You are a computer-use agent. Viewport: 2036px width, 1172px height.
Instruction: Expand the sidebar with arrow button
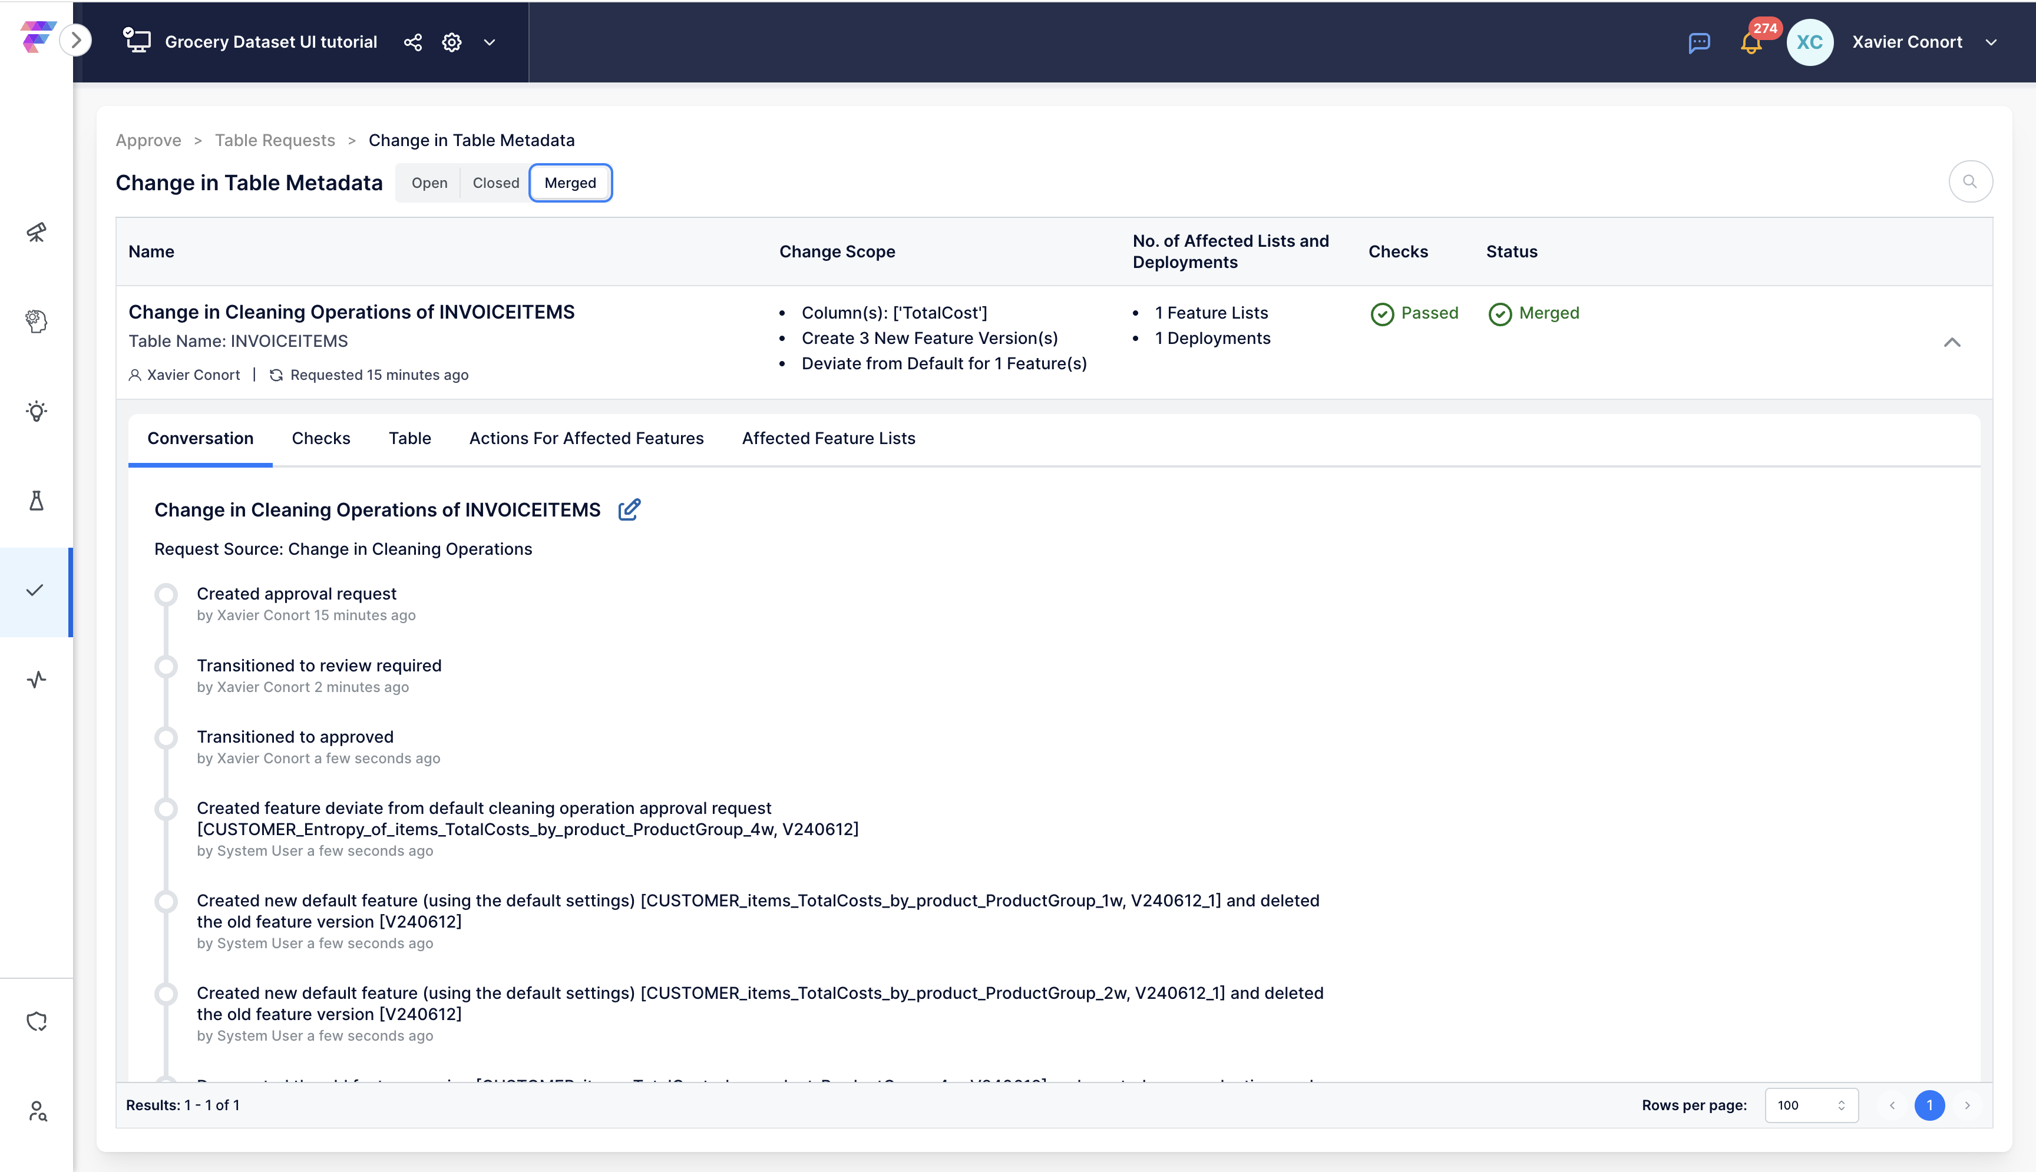pyautogui.click(x=75, y=40)
